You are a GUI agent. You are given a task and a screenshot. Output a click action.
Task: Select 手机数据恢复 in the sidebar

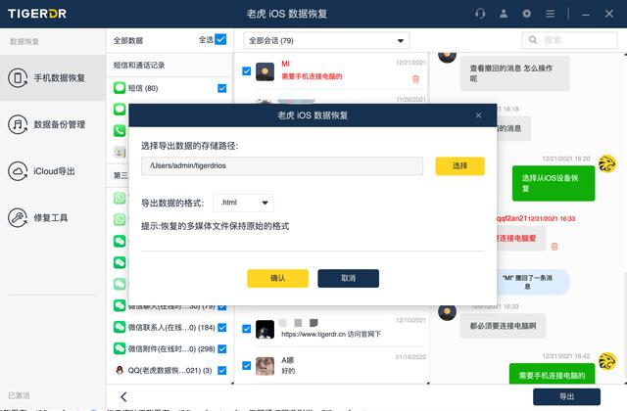(52, 77)
